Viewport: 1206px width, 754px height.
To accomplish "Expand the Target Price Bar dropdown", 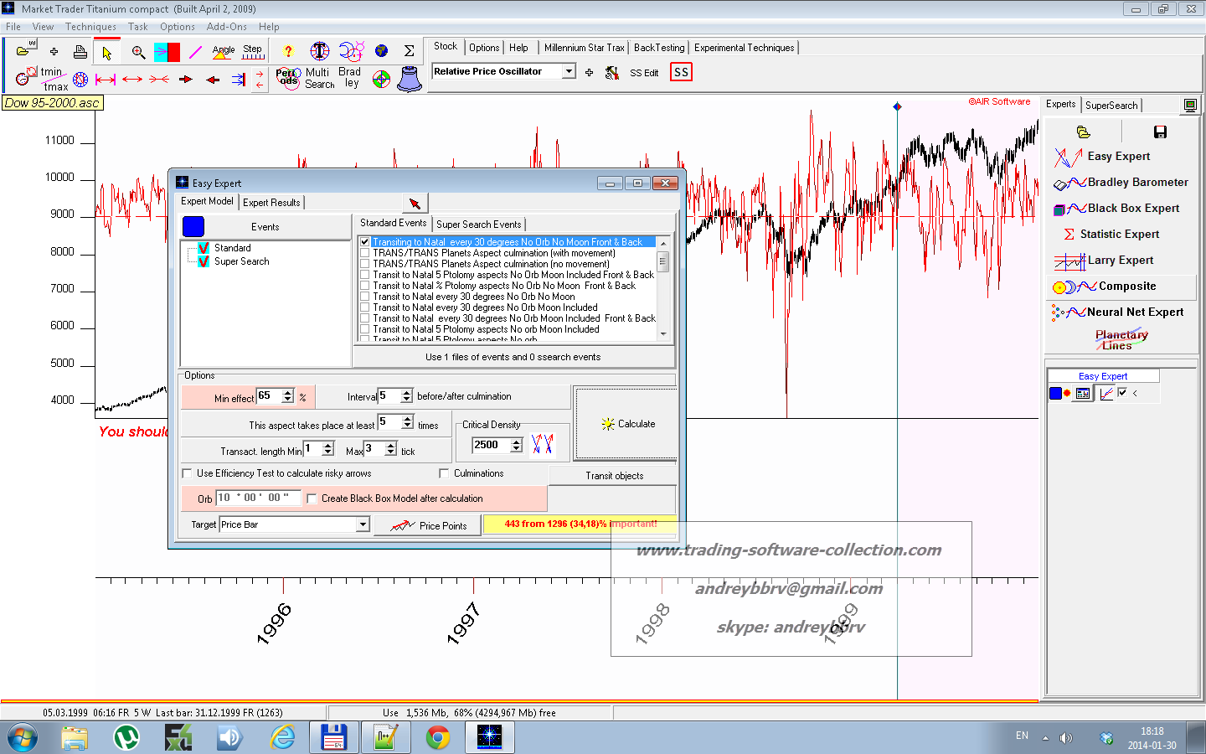I will pyautogui.click(x=363, y=524).
